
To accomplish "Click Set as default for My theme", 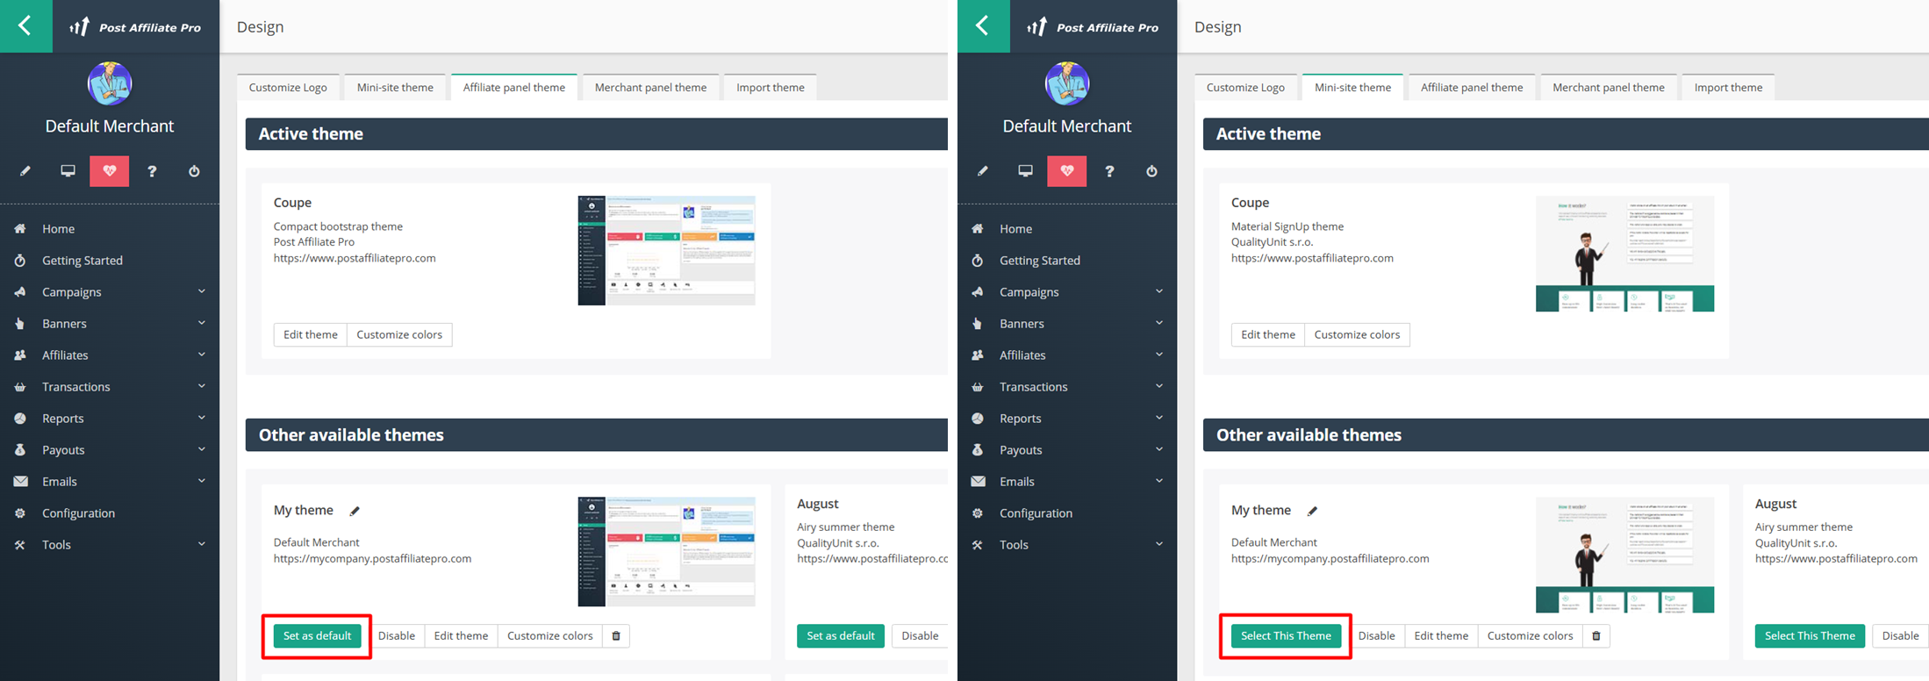I will pos(317,636).
